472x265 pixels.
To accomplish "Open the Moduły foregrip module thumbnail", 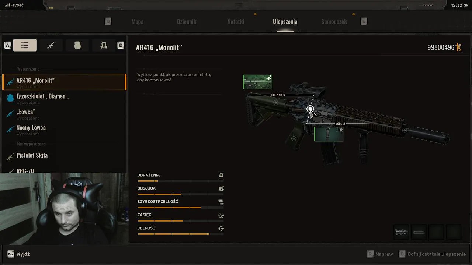I will click(x=329, y=134).
